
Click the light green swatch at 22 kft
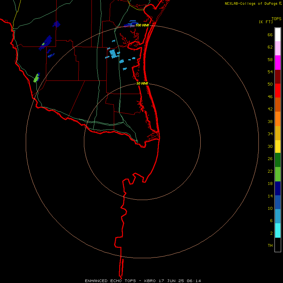[278, 174]
